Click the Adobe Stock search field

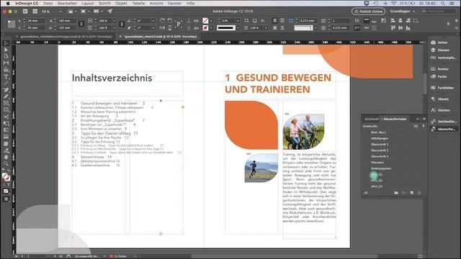click(438, 12)
